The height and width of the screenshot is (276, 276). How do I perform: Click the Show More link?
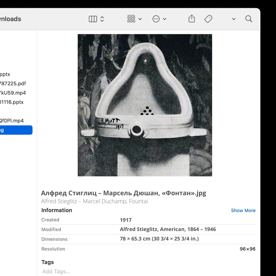(x=243, y=210)
